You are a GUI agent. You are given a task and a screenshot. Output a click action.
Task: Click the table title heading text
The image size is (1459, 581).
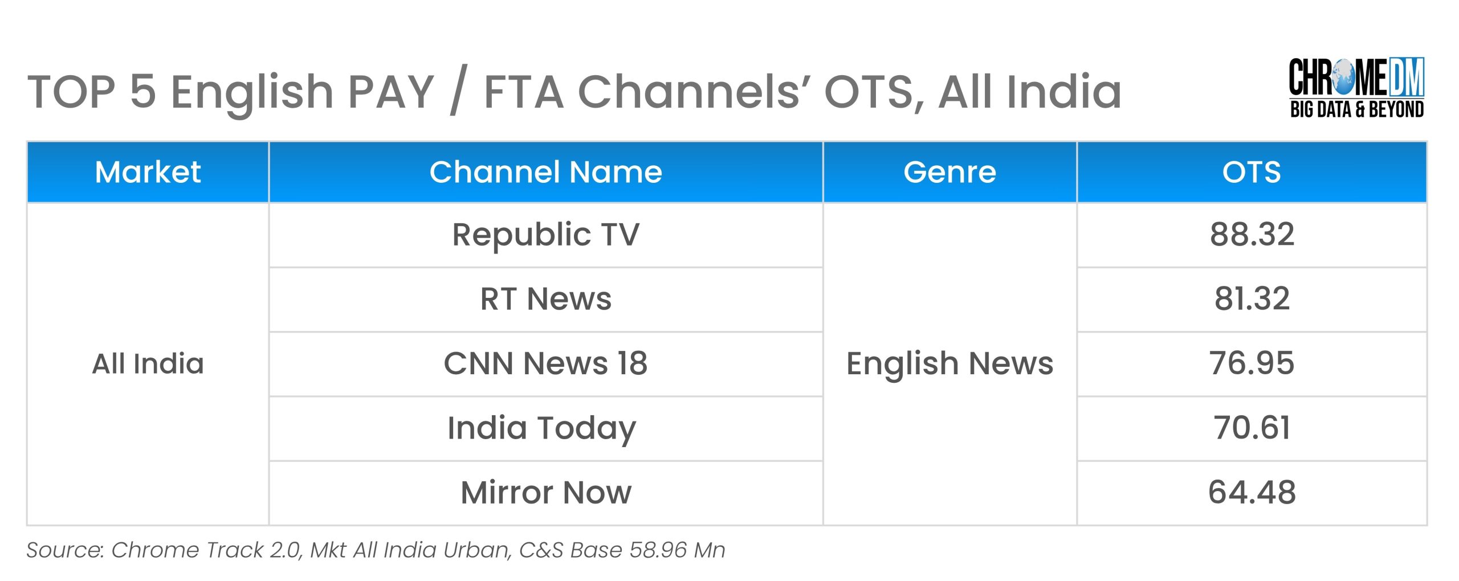coord(574,92)
